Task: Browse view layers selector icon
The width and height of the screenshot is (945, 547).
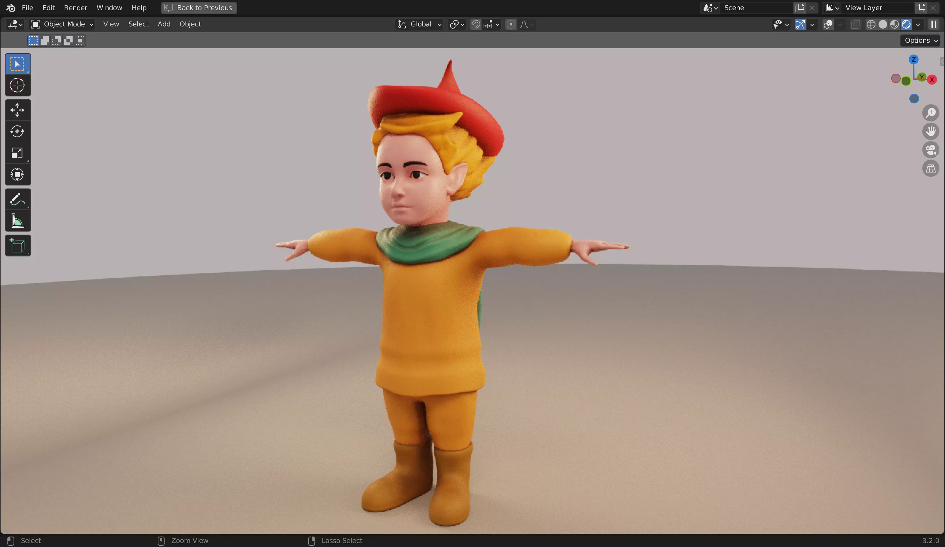Action: (x=831, y=7)
